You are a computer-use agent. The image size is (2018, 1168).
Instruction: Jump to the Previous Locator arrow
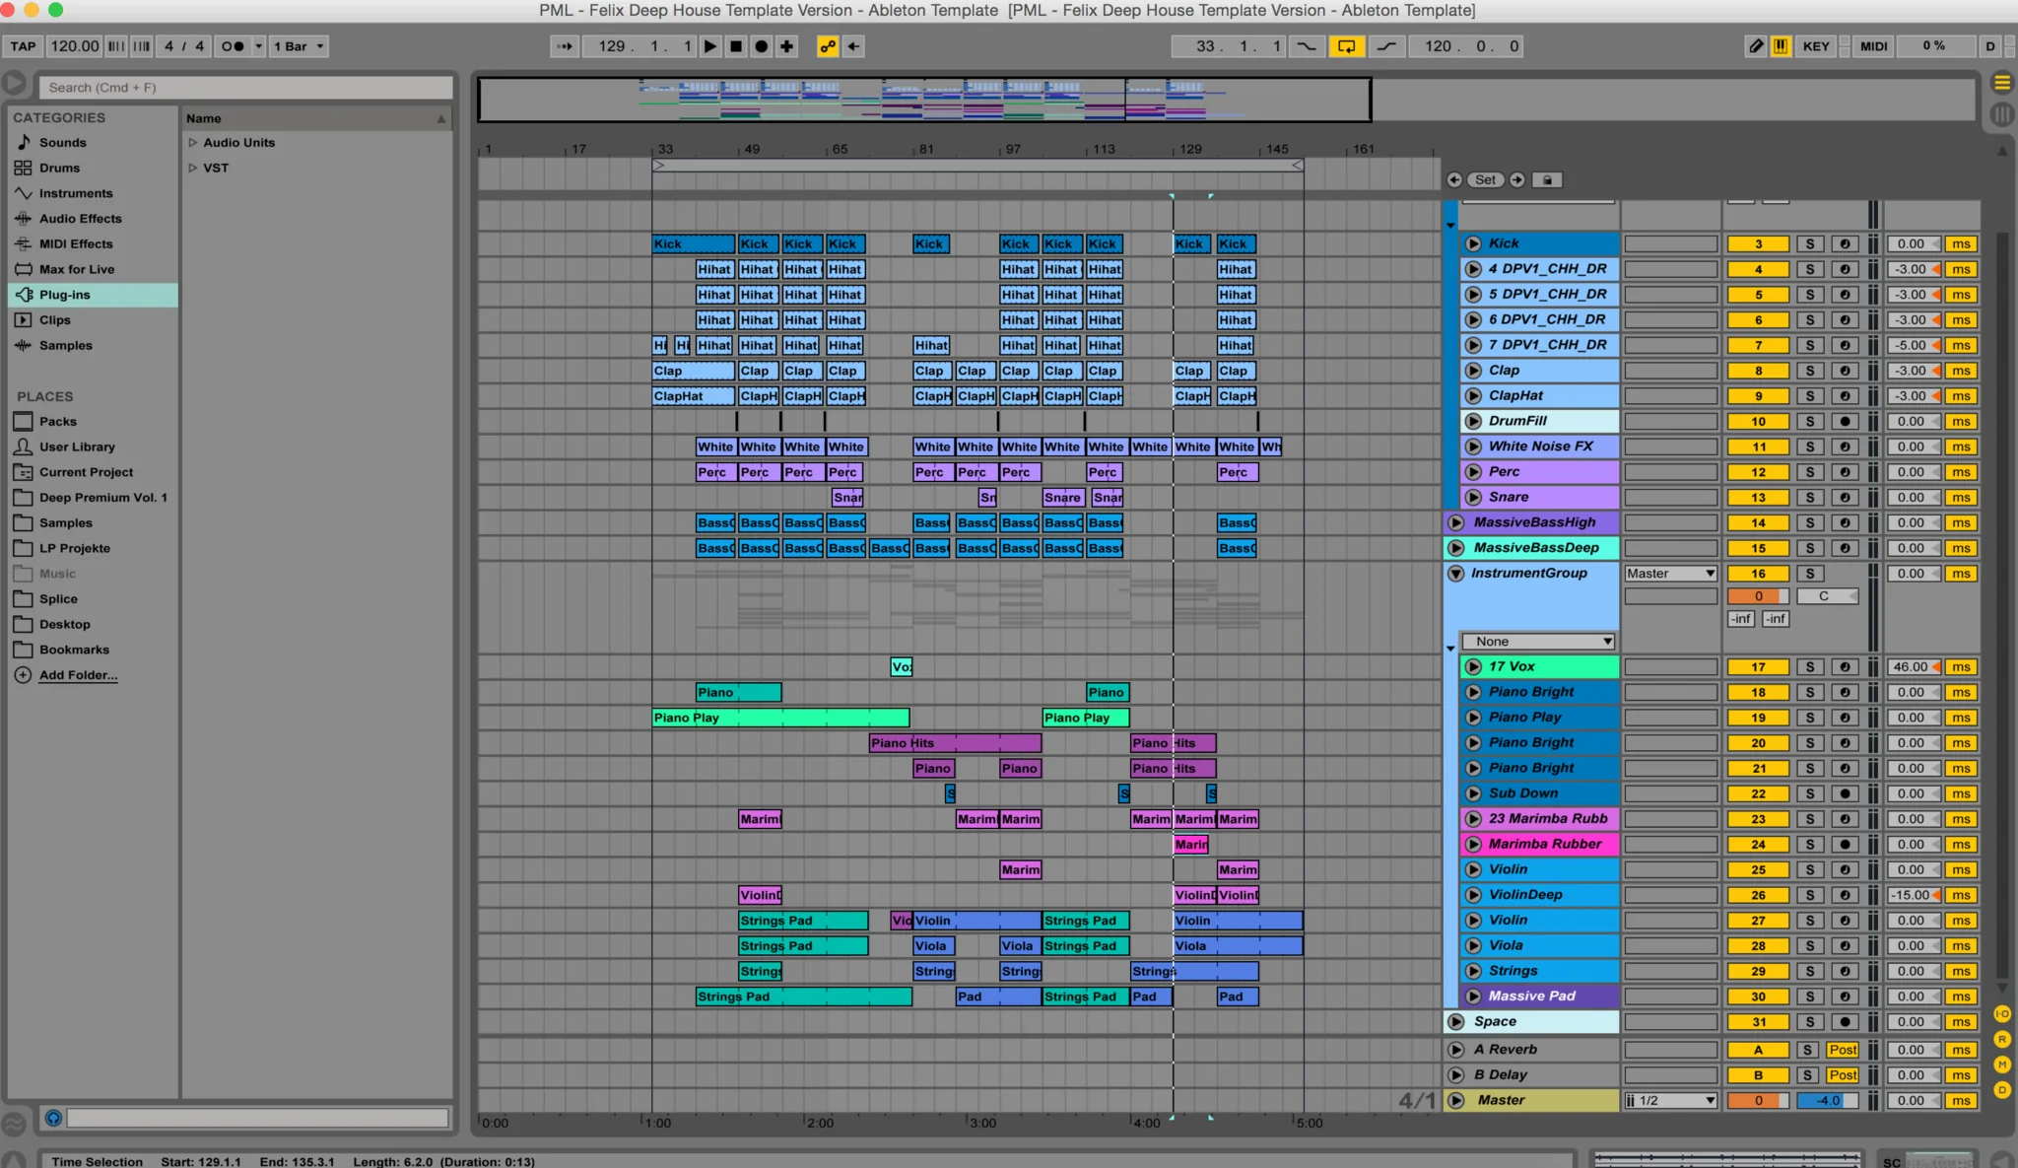pos(1454,179)
